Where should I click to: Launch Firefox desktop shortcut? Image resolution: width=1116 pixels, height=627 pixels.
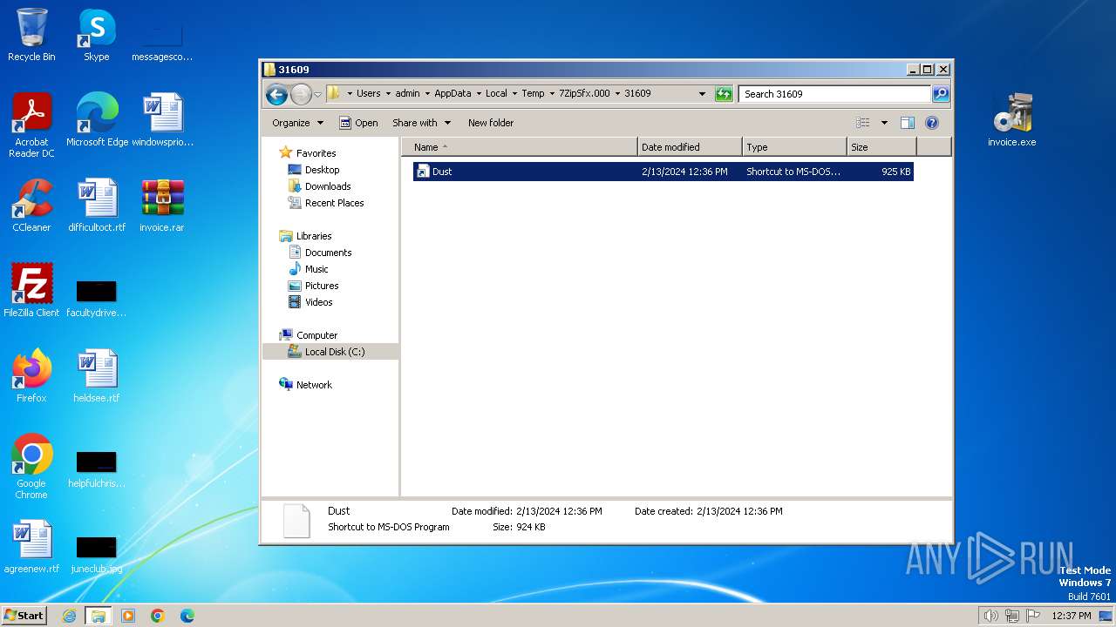(31, 376)
